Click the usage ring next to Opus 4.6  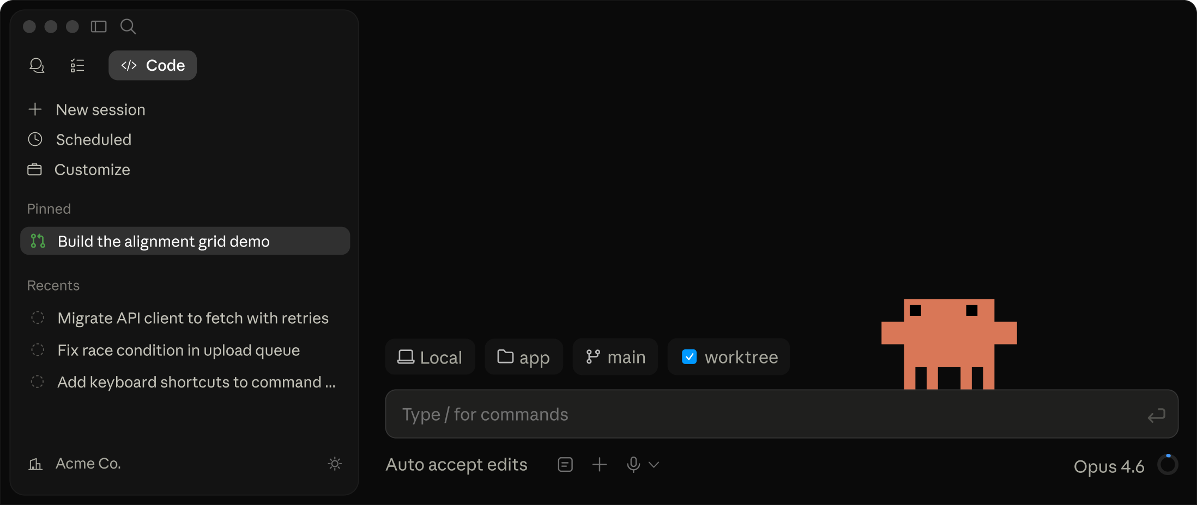pyautogui.click(x=1168, y=464)
